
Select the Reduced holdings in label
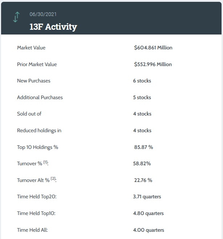(39, 130)
